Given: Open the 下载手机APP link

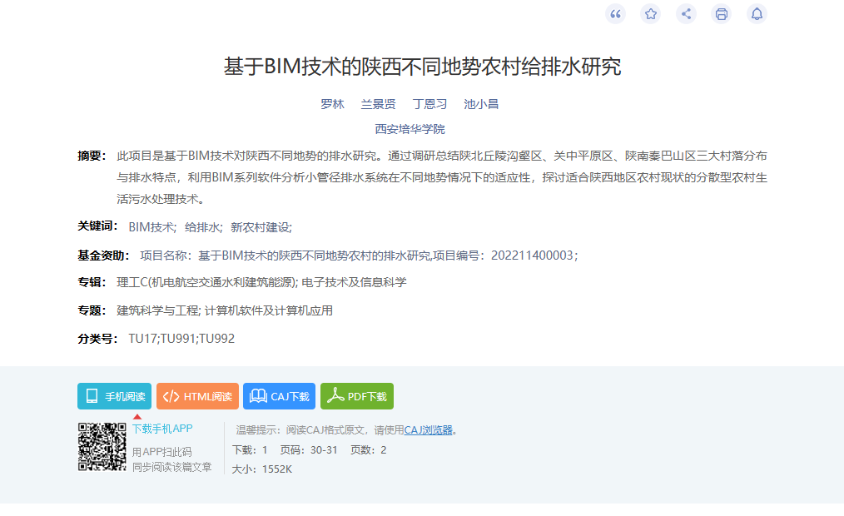Looking at the screenshot, I should point(162,429).
